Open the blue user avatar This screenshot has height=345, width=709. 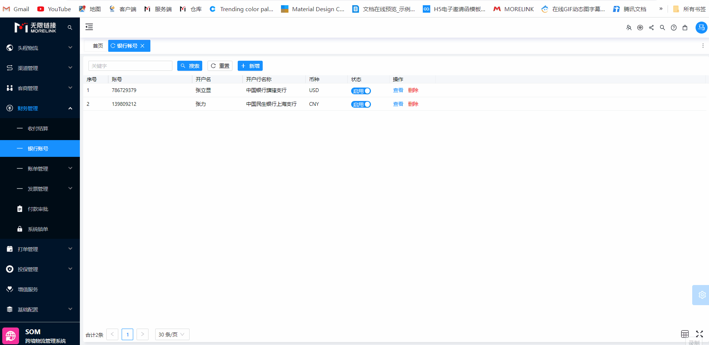click(701, 28)
